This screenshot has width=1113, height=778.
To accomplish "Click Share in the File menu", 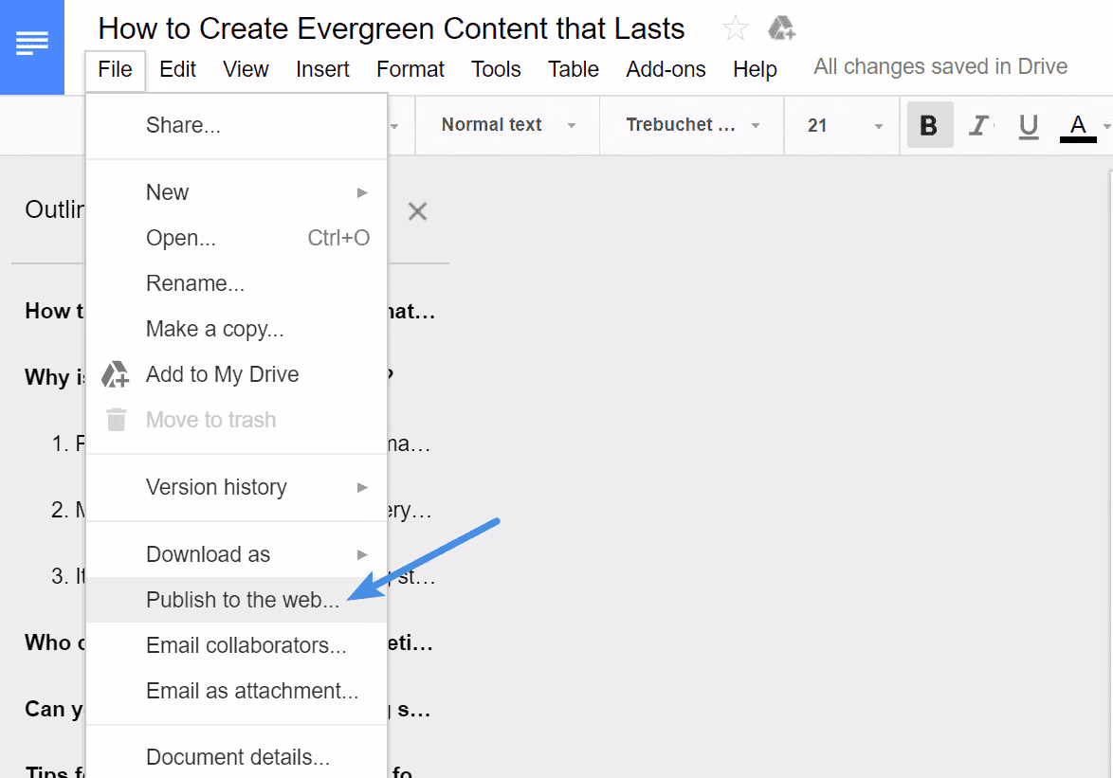I will click(x=181, y=124).
